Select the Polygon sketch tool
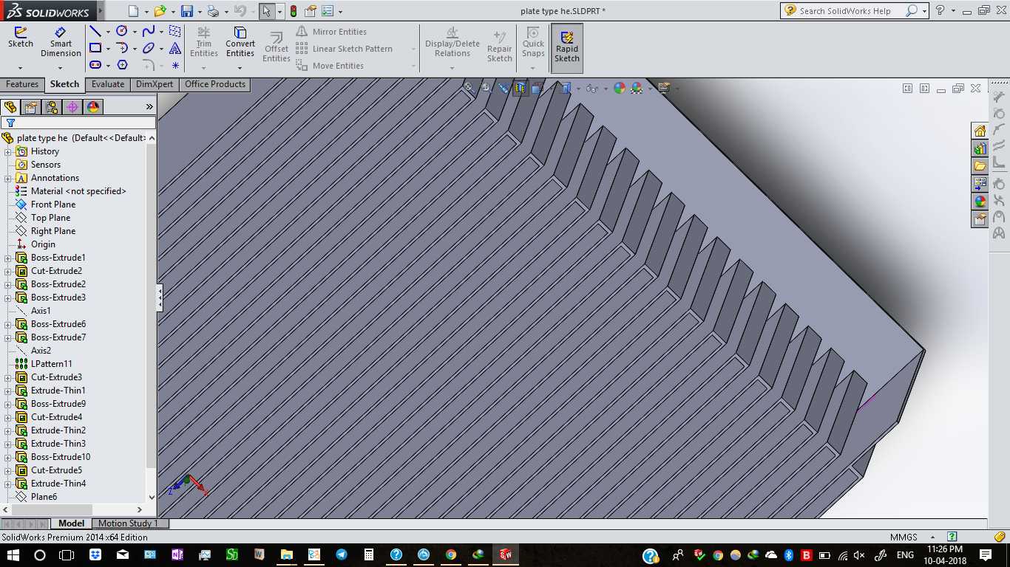Image resolution: width=1010 pixels, height=567 pixels. tap(123, 65)
